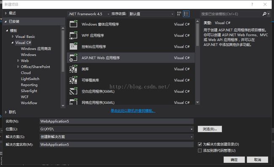
Task: Select the Reporting tree item
Action: [29, 85]
